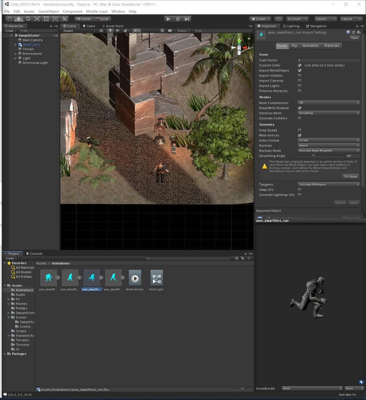Open the GameObject menu
Screen dimensions: 366x400
pyautogui.click(x=48, y=11)
